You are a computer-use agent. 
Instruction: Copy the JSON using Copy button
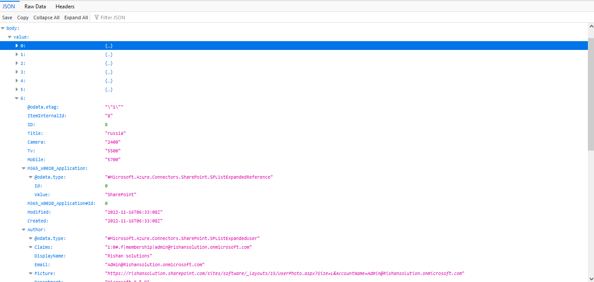[x=23, y=18]
